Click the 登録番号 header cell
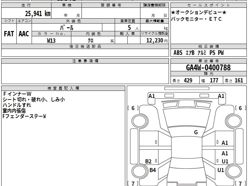Viewport: 248px width, 186px height. click(111, 5)
